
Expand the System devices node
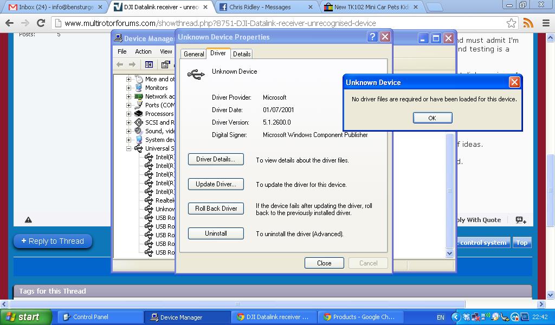point(129,140)
